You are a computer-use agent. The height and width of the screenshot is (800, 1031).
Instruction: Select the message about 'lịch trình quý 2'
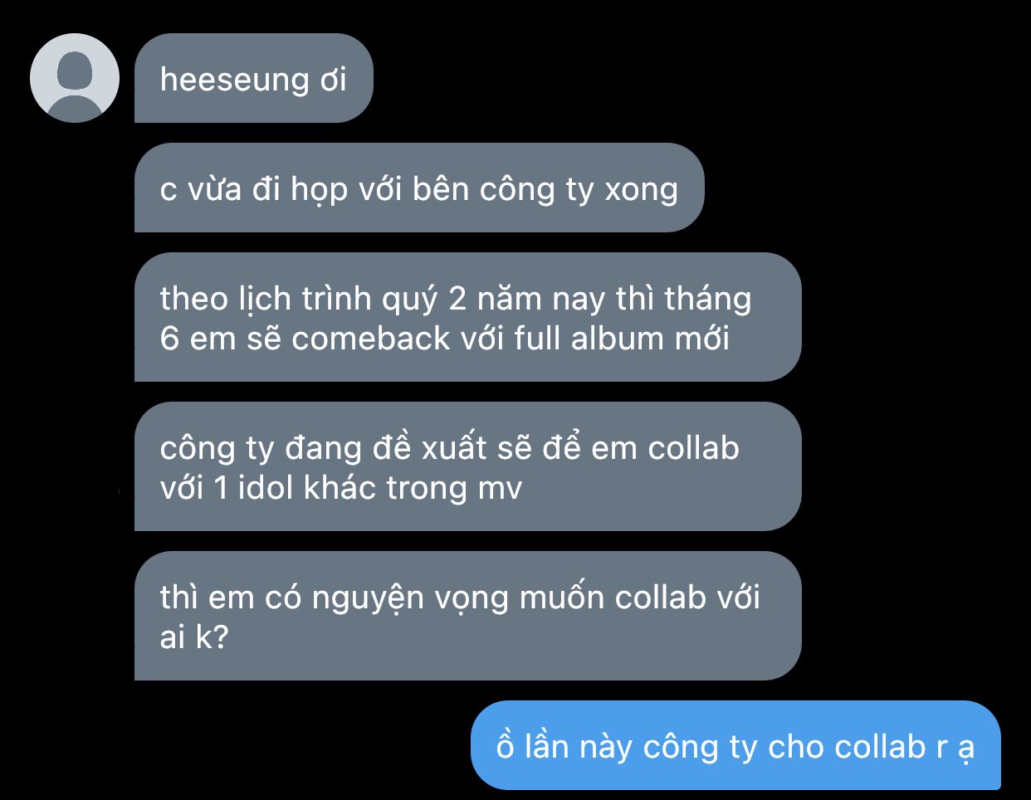(467, 317)
